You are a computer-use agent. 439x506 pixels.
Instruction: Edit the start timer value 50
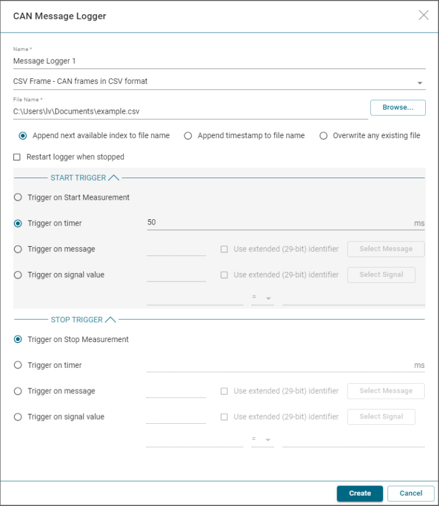click(x=274, y=223)
